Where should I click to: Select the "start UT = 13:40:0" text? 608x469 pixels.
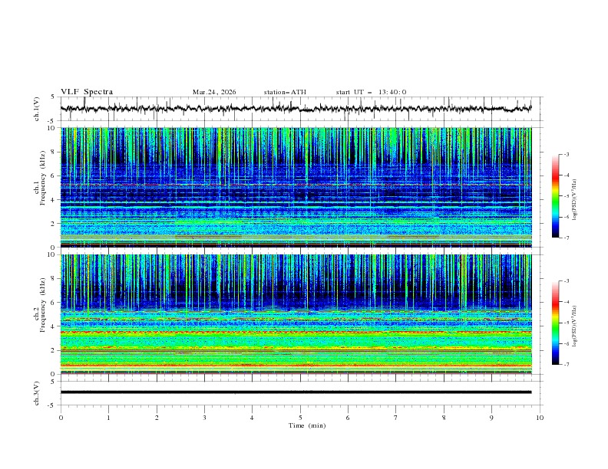click(371, 92)
